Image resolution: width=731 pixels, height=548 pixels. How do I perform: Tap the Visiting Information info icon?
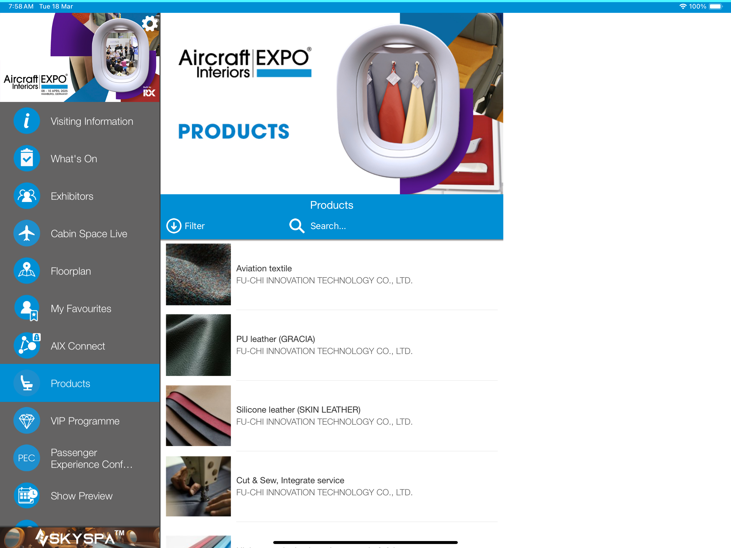(x=27, y=121)
